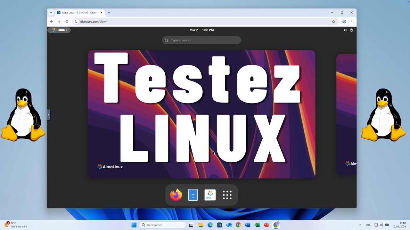
Task: Open Task View on the taskbar
Action: click(191, 225)
